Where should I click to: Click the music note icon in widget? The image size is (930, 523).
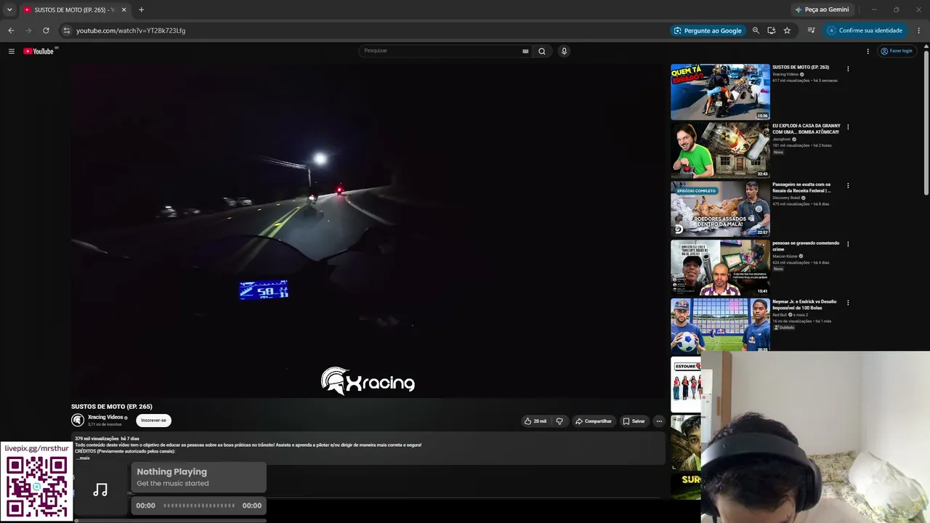click(x=100, y=490)
